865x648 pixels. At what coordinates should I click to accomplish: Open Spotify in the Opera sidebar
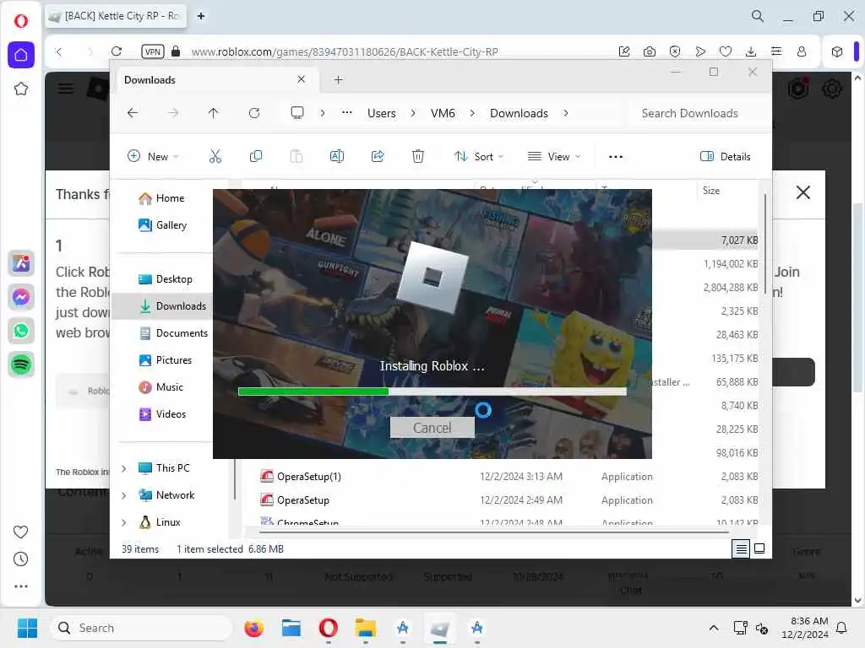(21, 364)
